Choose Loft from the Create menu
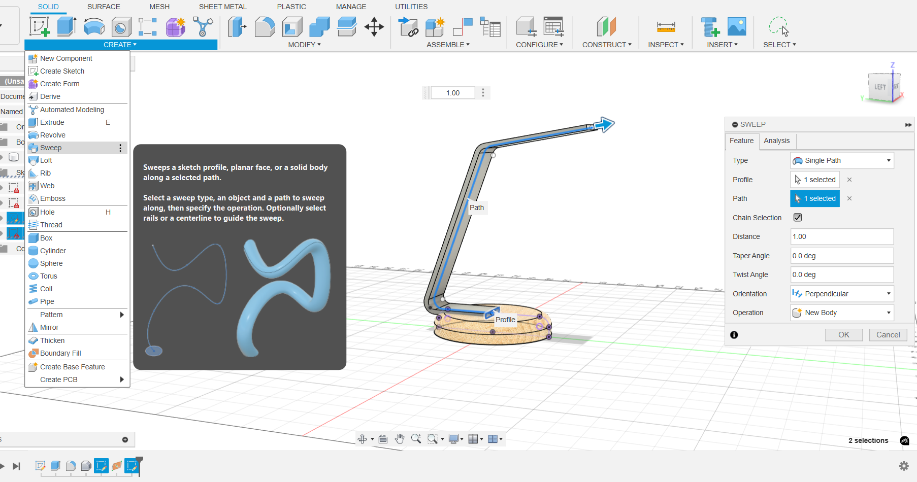Image resolution: width=917 pixels, height=482 pixels. (46, 160)
